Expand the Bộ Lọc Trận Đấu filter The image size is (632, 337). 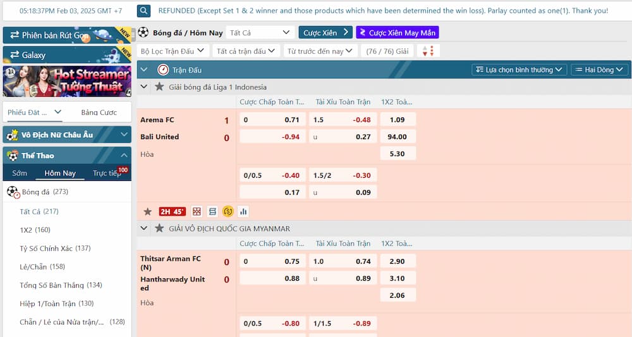(x=173, y=51)
